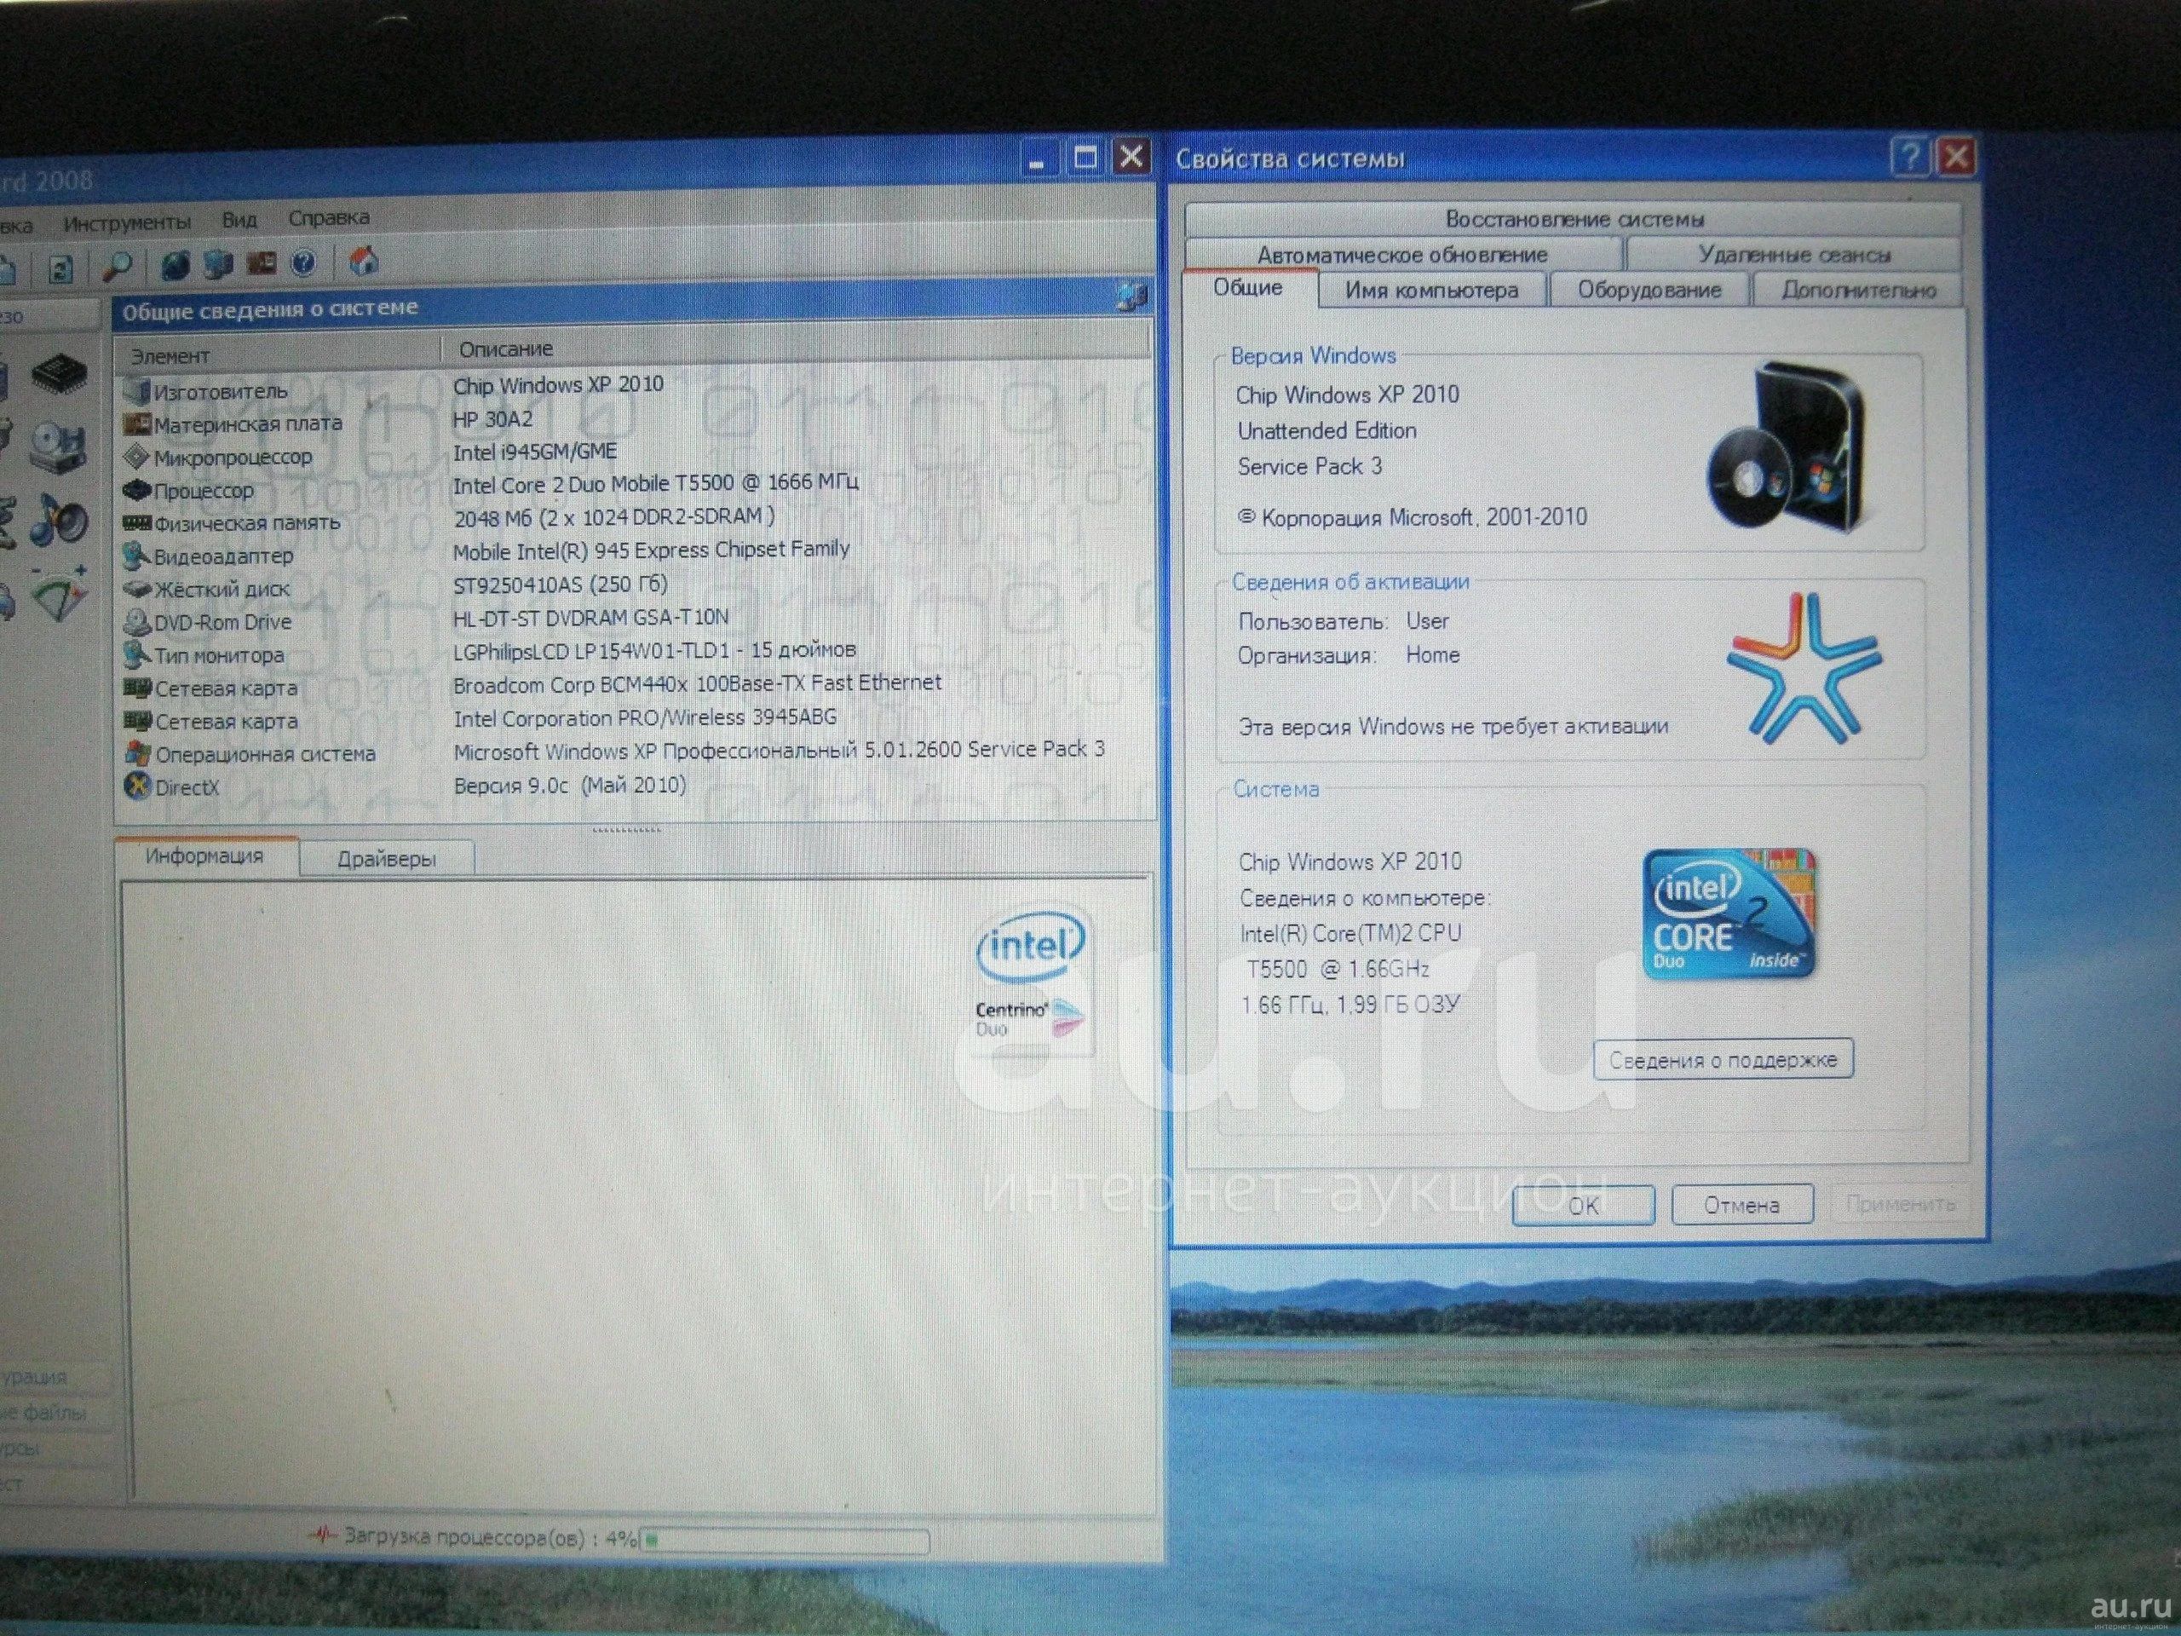The width and height of the screenshot is (2181, 1636).
Task: Open the Дополнительно tab
Action: point(1857,290)
